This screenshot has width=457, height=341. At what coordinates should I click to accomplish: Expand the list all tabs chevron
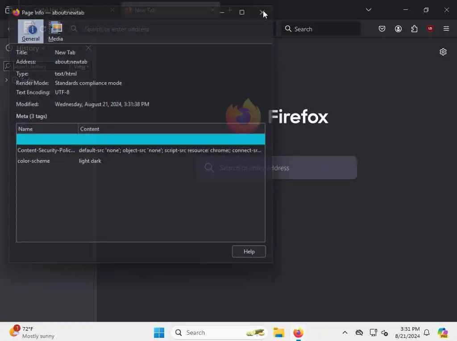coord(368,10)
